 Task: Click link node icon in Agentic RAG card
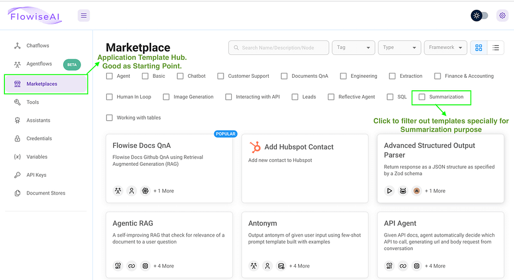click(x=132, y=266)
